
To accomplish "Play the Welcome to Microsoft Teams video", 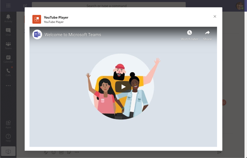I will click(123, 87).
